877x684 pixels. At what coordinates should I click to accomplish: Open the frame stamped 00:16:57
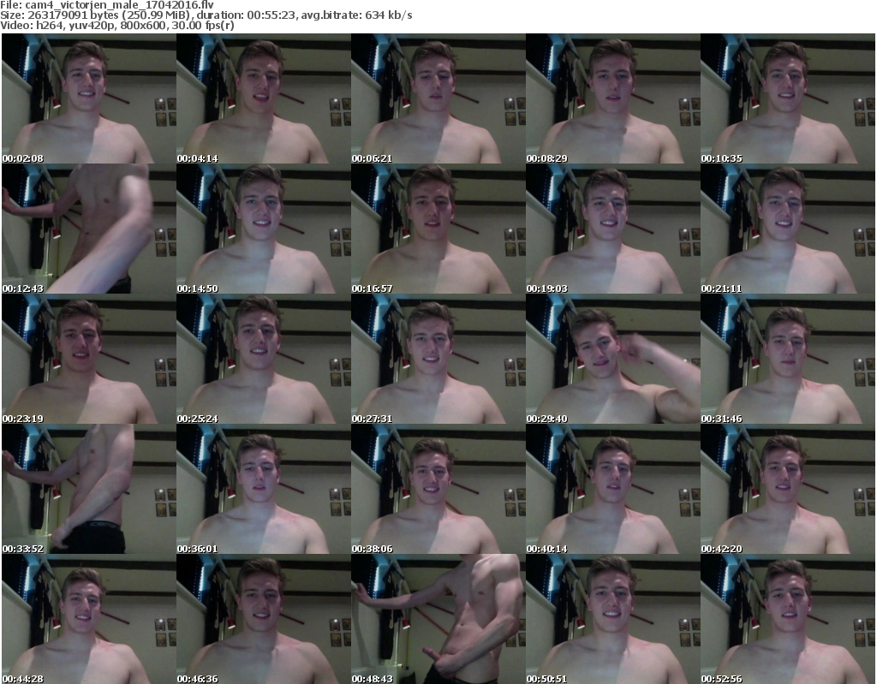click(438, 229)
